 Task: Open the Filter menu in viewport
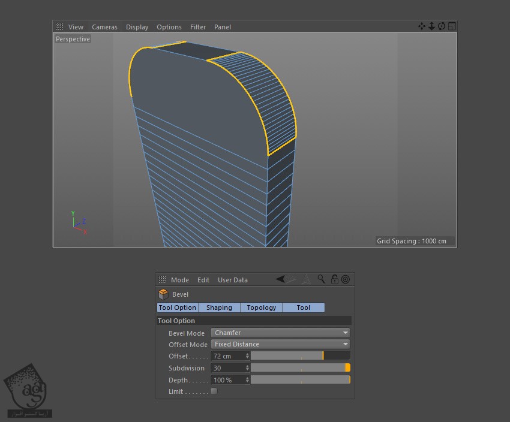198,27
